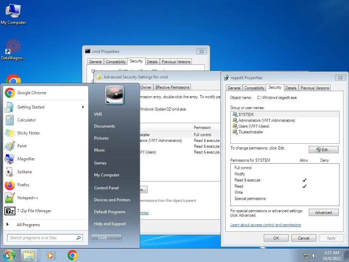Open Compatibility tab in regedit Properties
The image size is (349, 262).
pos(254,88)
